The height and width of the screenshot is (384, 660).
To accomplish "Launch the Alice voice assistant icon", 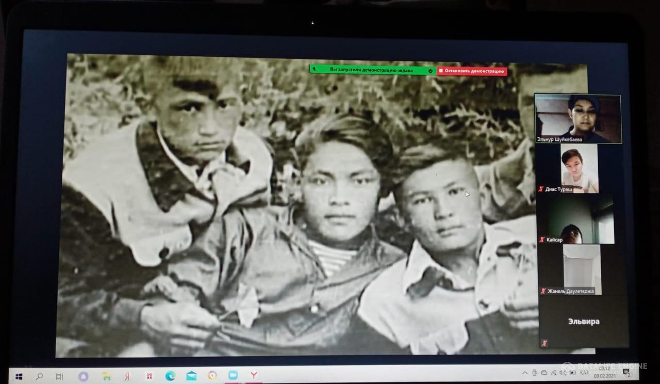I will tap(82, 376).
